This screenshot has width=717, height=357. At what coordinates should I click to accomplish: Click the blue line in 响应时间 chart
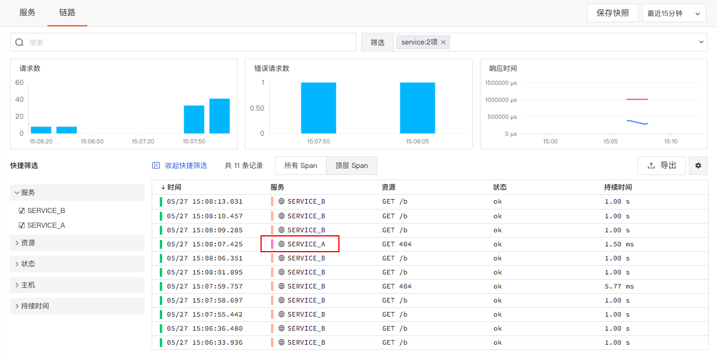[637, 122]
